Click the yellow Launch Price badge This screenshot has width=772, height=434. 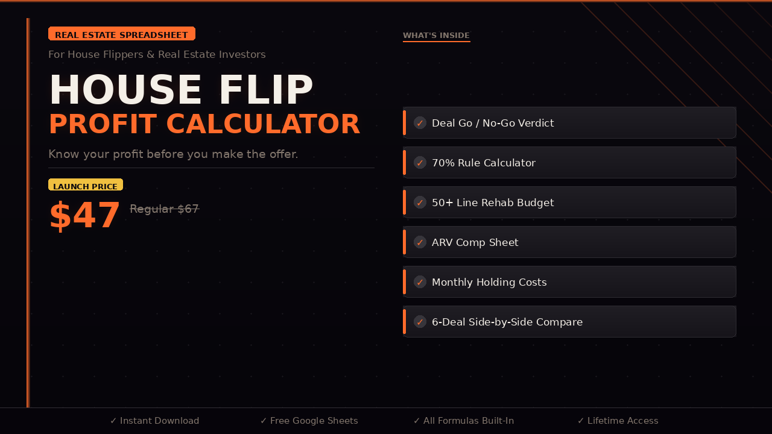(86, 185)
